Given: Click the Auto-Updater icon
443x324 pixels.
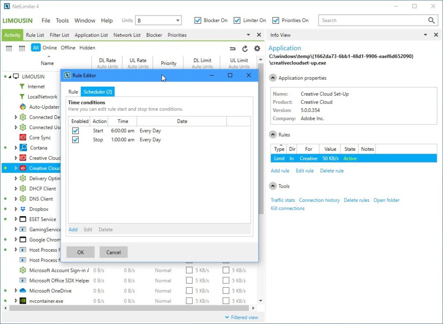Looking at the screenshot, I should pyautogui.click(x=23, y=107).
